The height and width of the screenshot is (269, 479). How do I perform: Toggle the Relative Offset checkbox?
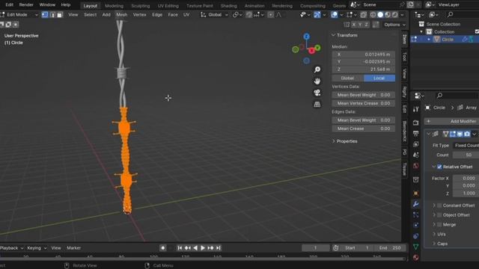439,167
